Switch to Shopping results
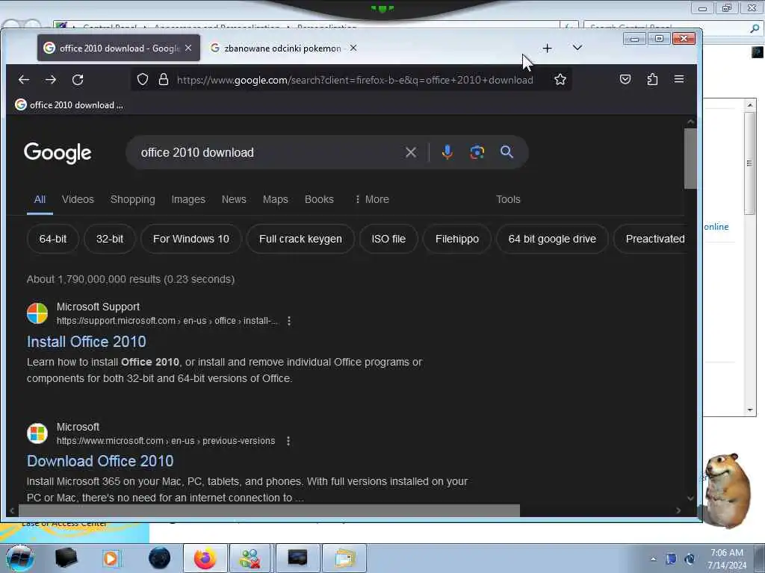This screenshot has height=573, width=765. (133, 199)
